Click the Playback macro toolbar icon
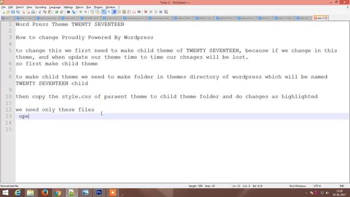350x197 pixels. [x=156, y=12]
